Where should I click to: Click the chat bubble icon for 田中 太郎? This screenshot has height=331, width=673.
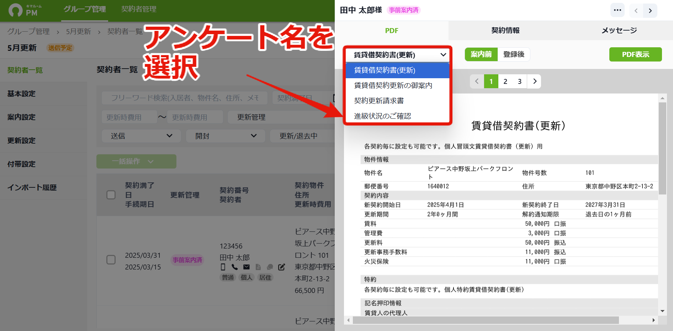coord(270,267)
